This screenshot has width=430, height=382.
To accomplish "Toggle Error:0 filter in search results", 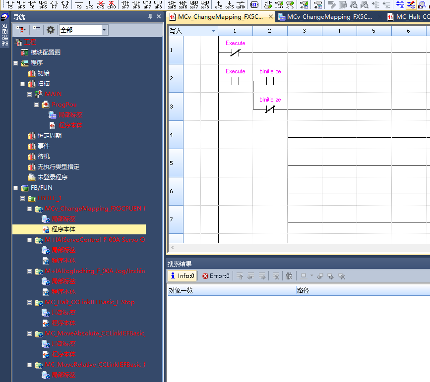I will (216, 276).
